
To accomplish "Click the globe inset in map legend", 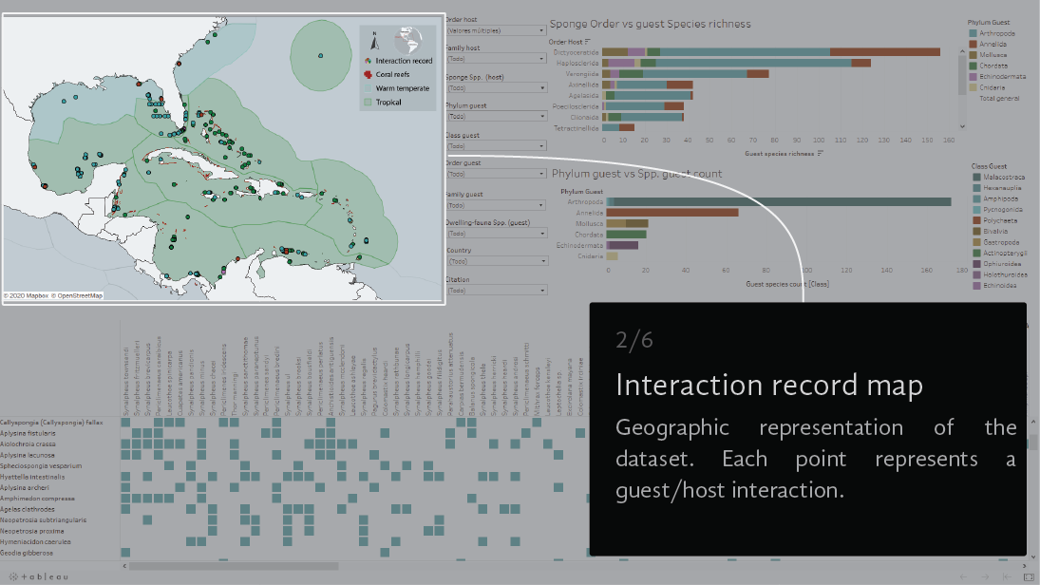I will [409, 39].
